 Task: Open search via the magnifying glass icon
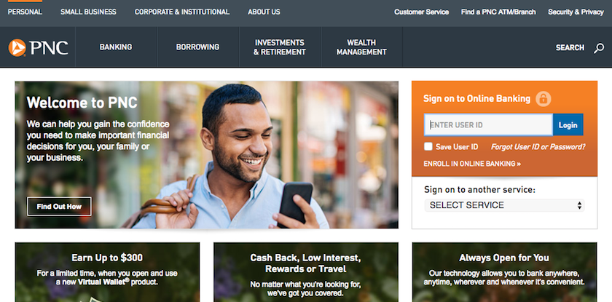[x=599, y=48]
